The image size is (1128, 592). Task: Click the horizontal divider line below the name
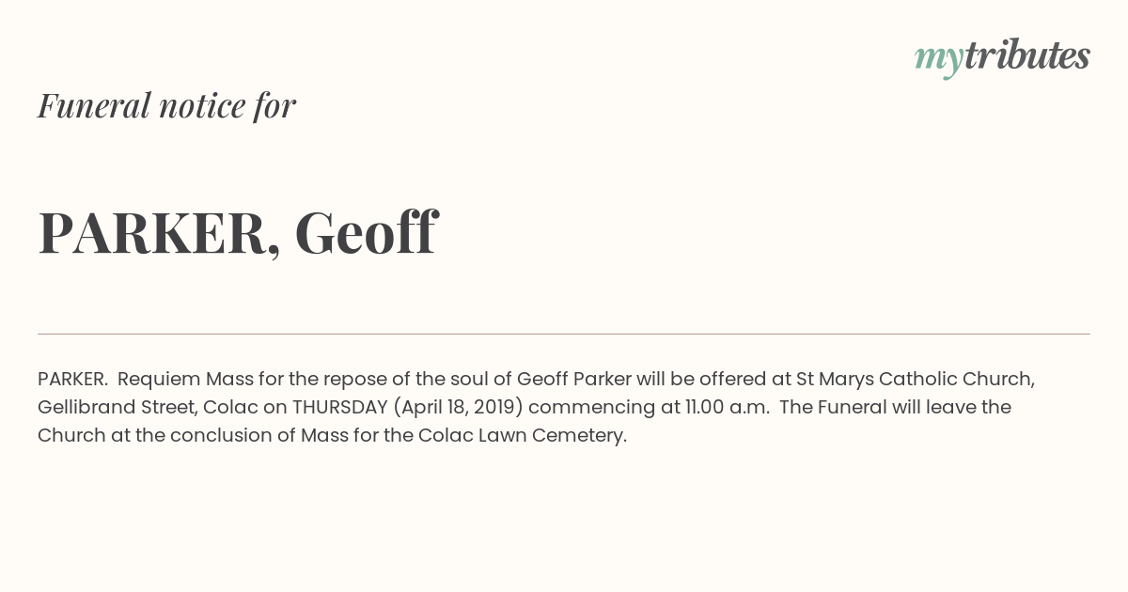pos(564,334)
